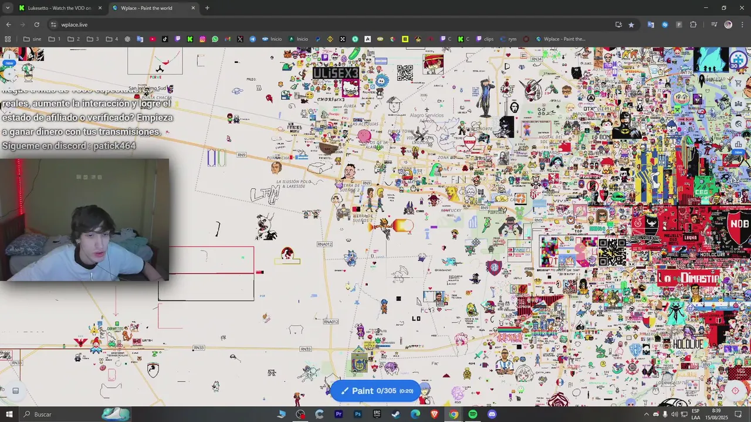Switch to the Wplace - Paint the world tab
The height and width of the screenshot is (422, 751).
(153, 8)
